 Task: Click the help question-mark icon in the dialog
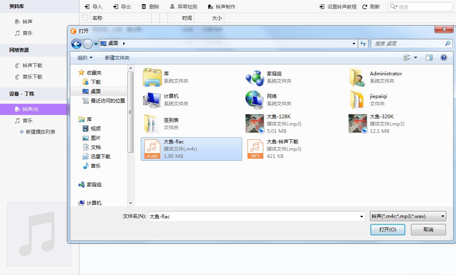[x=444, y=58]
